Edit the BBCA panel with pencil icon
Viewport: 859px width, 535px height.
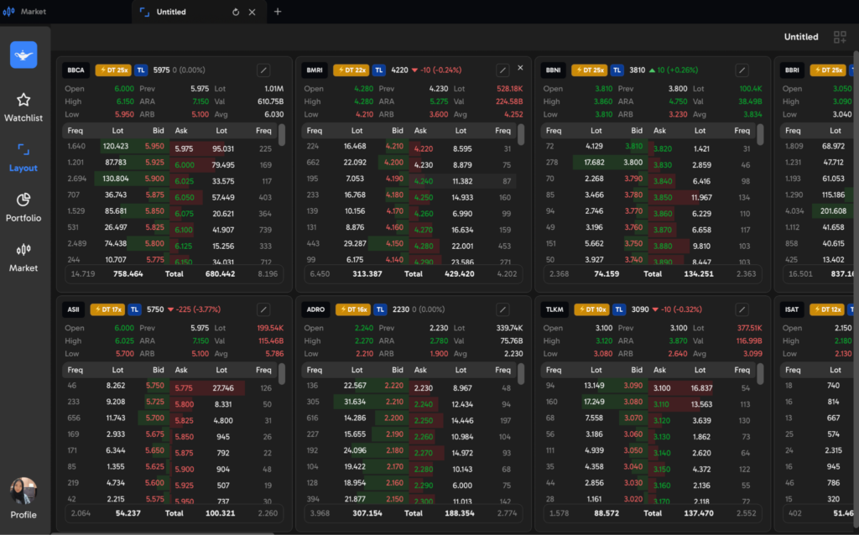click(x=263, y=70)
